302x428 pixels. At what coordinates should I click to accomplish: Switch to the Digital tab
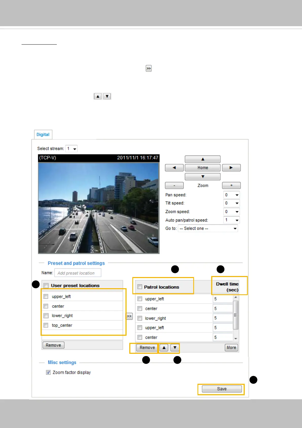[x=43, y=134]
